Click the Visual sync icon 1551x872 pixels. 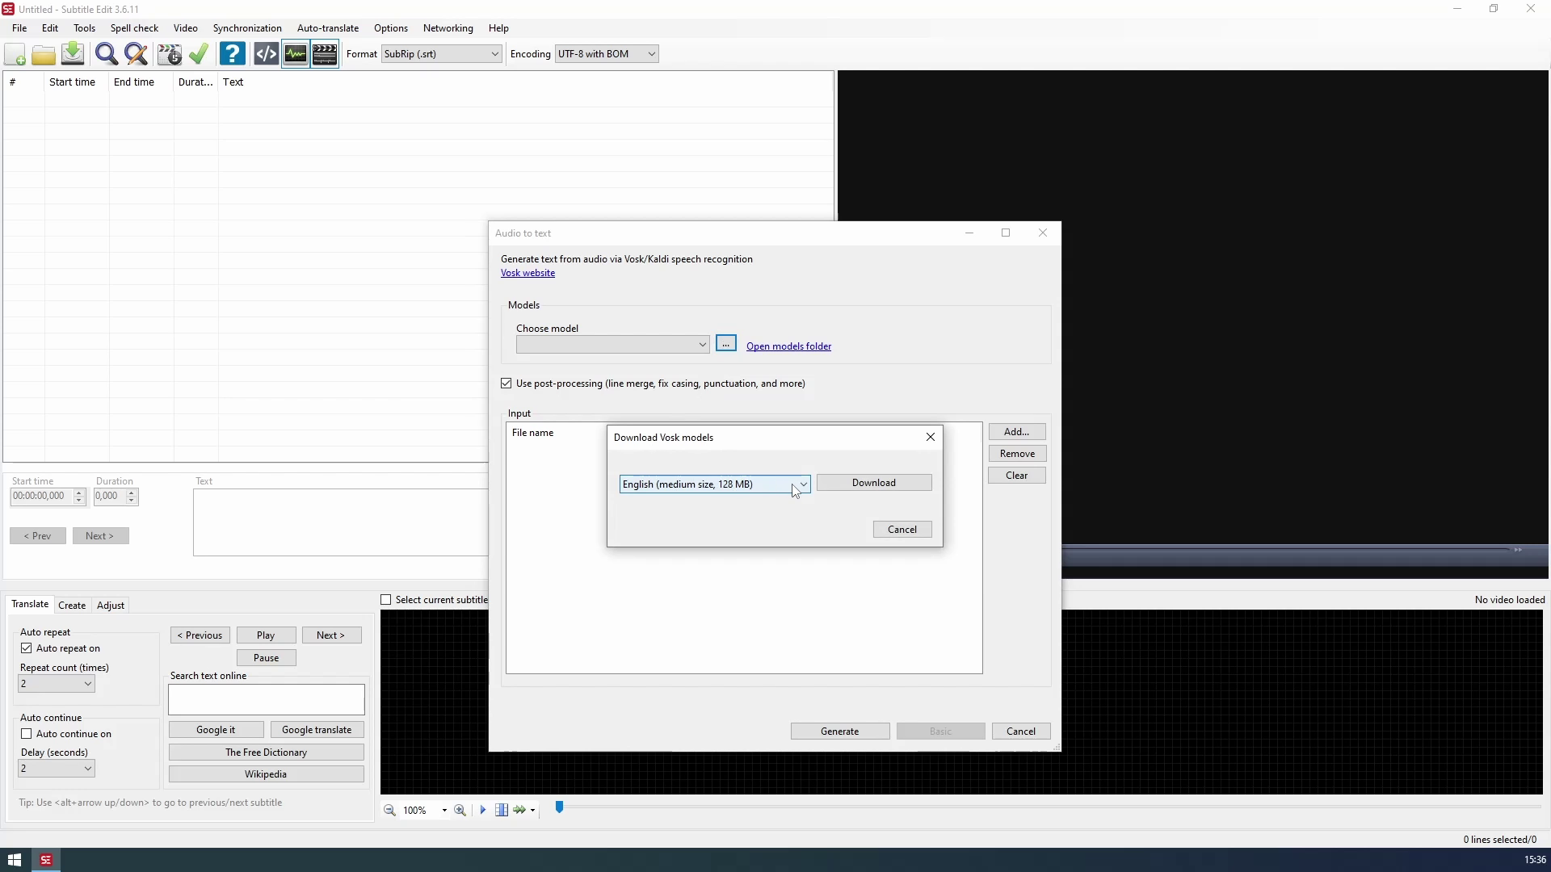click(x=170, y=54)
